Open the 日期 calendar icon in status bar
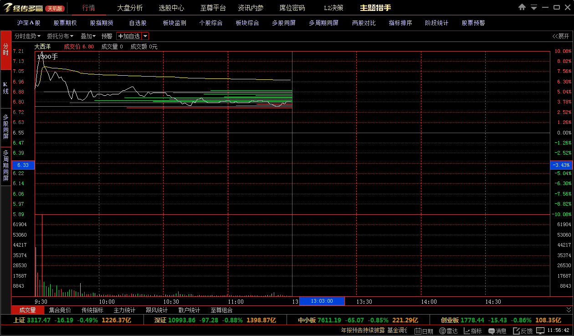574x336 pixels. pyautogui.click(x=418, y=331)
